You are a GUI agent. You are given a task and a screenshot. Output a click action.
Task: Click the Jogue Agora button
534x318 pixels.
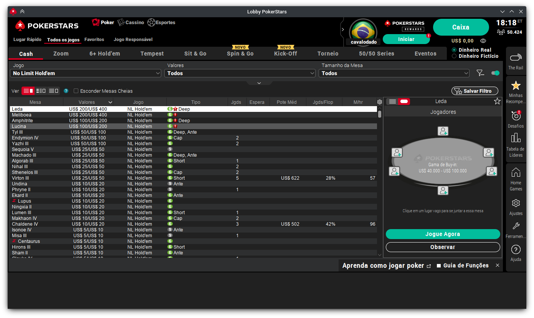(443, 234)
